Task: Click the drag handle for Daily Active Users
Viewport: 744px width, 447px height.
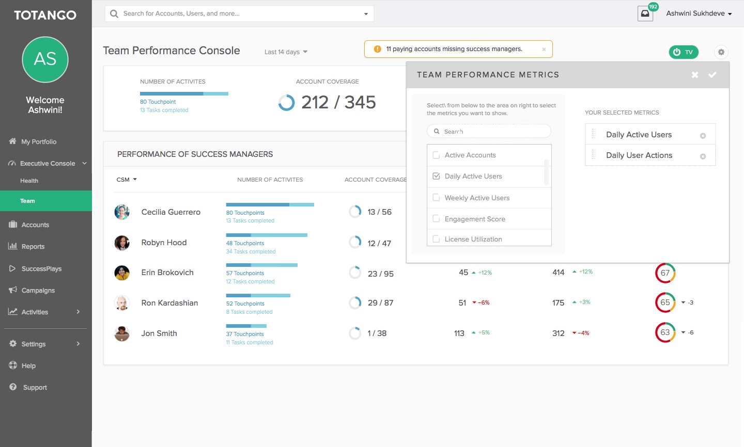Action: 594,134
